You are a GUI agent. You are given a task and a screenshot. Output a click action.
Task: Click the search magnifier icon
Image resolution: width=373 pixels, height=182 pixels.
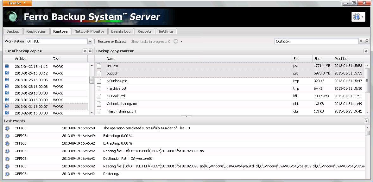tap(366, 41)
